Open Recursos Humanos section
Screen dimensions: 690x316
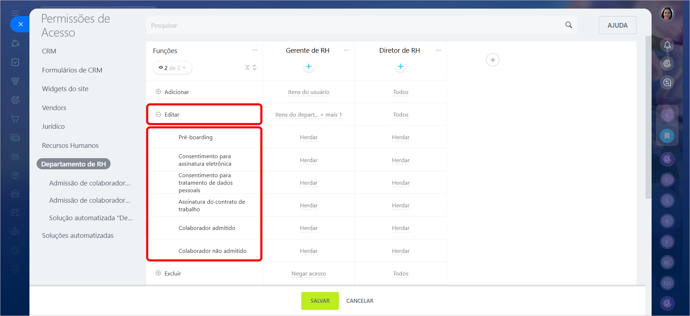[x=70, y=146]
